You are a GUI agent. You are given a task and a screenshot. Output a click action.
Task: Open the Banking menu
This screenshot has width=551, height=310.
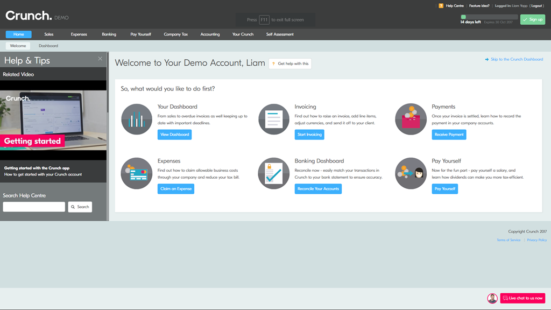point(109,34)
